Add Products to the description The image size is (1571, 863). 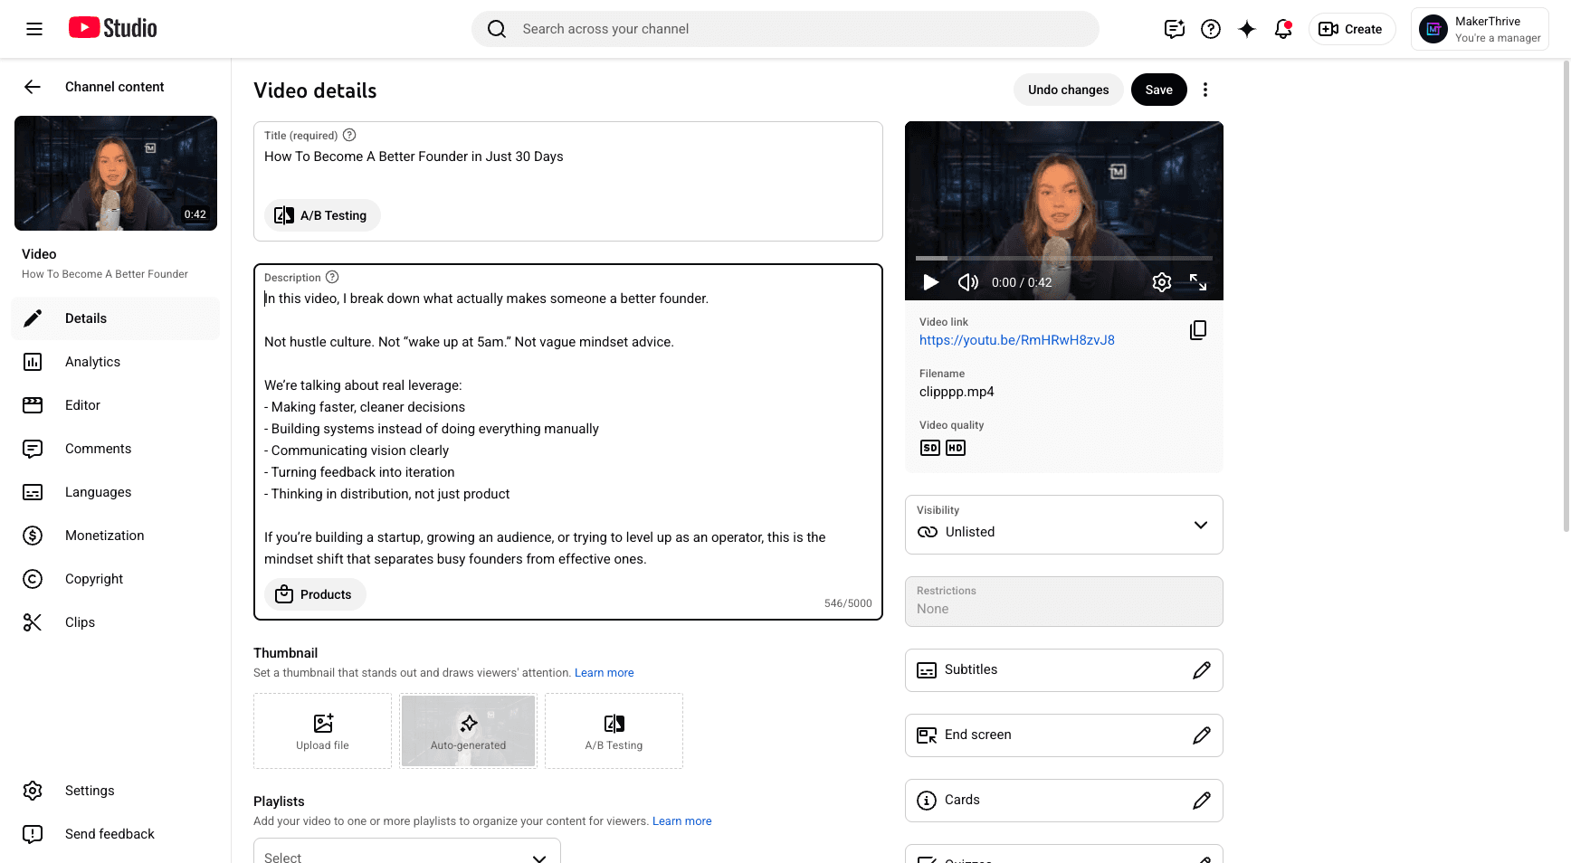click(315, 594)
